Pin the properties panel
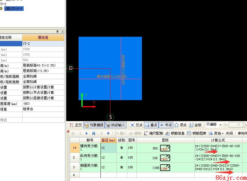 58,32
